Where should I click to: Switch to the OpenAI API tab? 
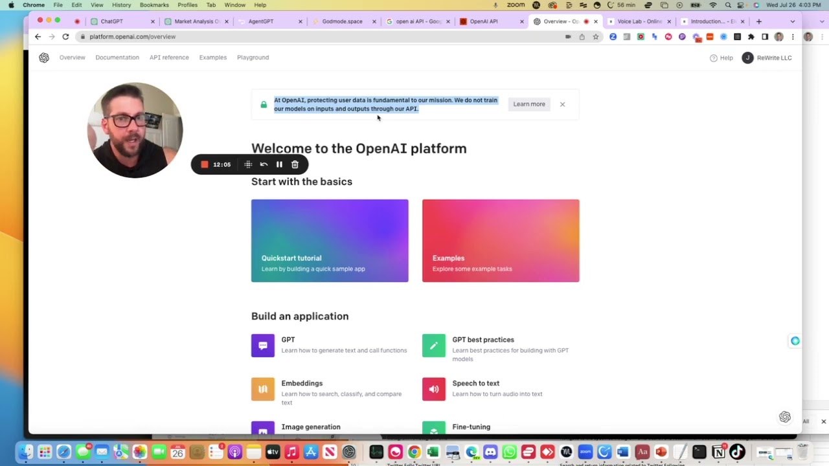click(x=491, y=21)
